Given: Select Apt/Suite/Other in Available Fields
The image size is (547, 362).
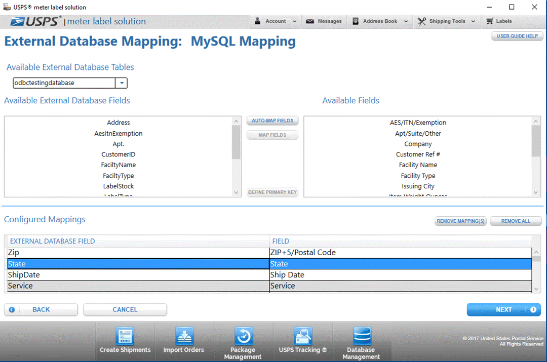Looking at the screenshot, I should 418,134.
